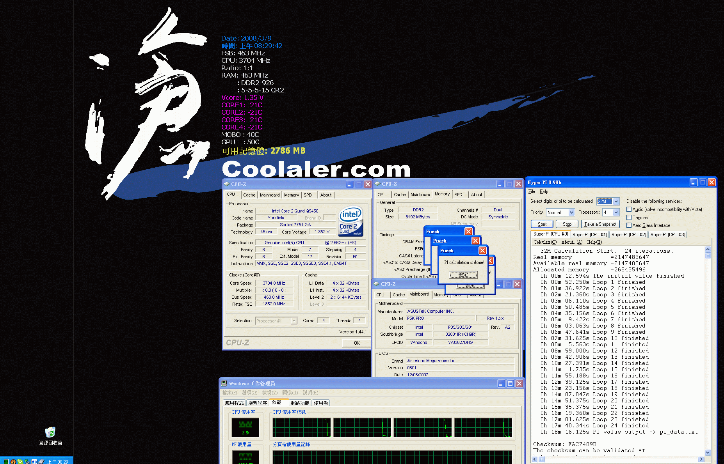Viewport: 724px width, 464px height.
Task: Click the Windows Task Manager title icon
Action: (224, 383)
